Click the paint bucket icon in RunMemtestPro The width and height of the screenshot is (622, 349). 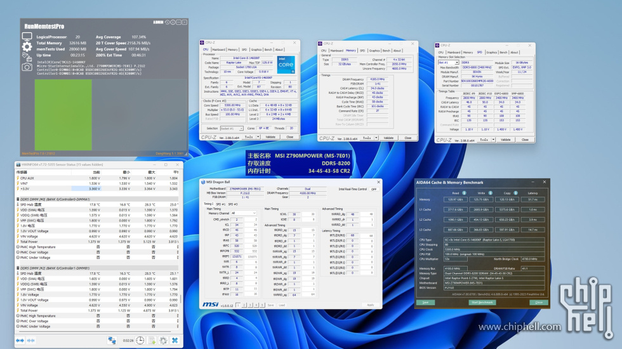27,57
